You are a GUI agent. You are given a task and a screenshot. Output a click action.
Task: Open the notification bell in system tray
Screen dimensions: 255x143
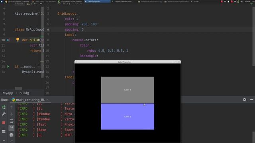[x=228, y=2]
